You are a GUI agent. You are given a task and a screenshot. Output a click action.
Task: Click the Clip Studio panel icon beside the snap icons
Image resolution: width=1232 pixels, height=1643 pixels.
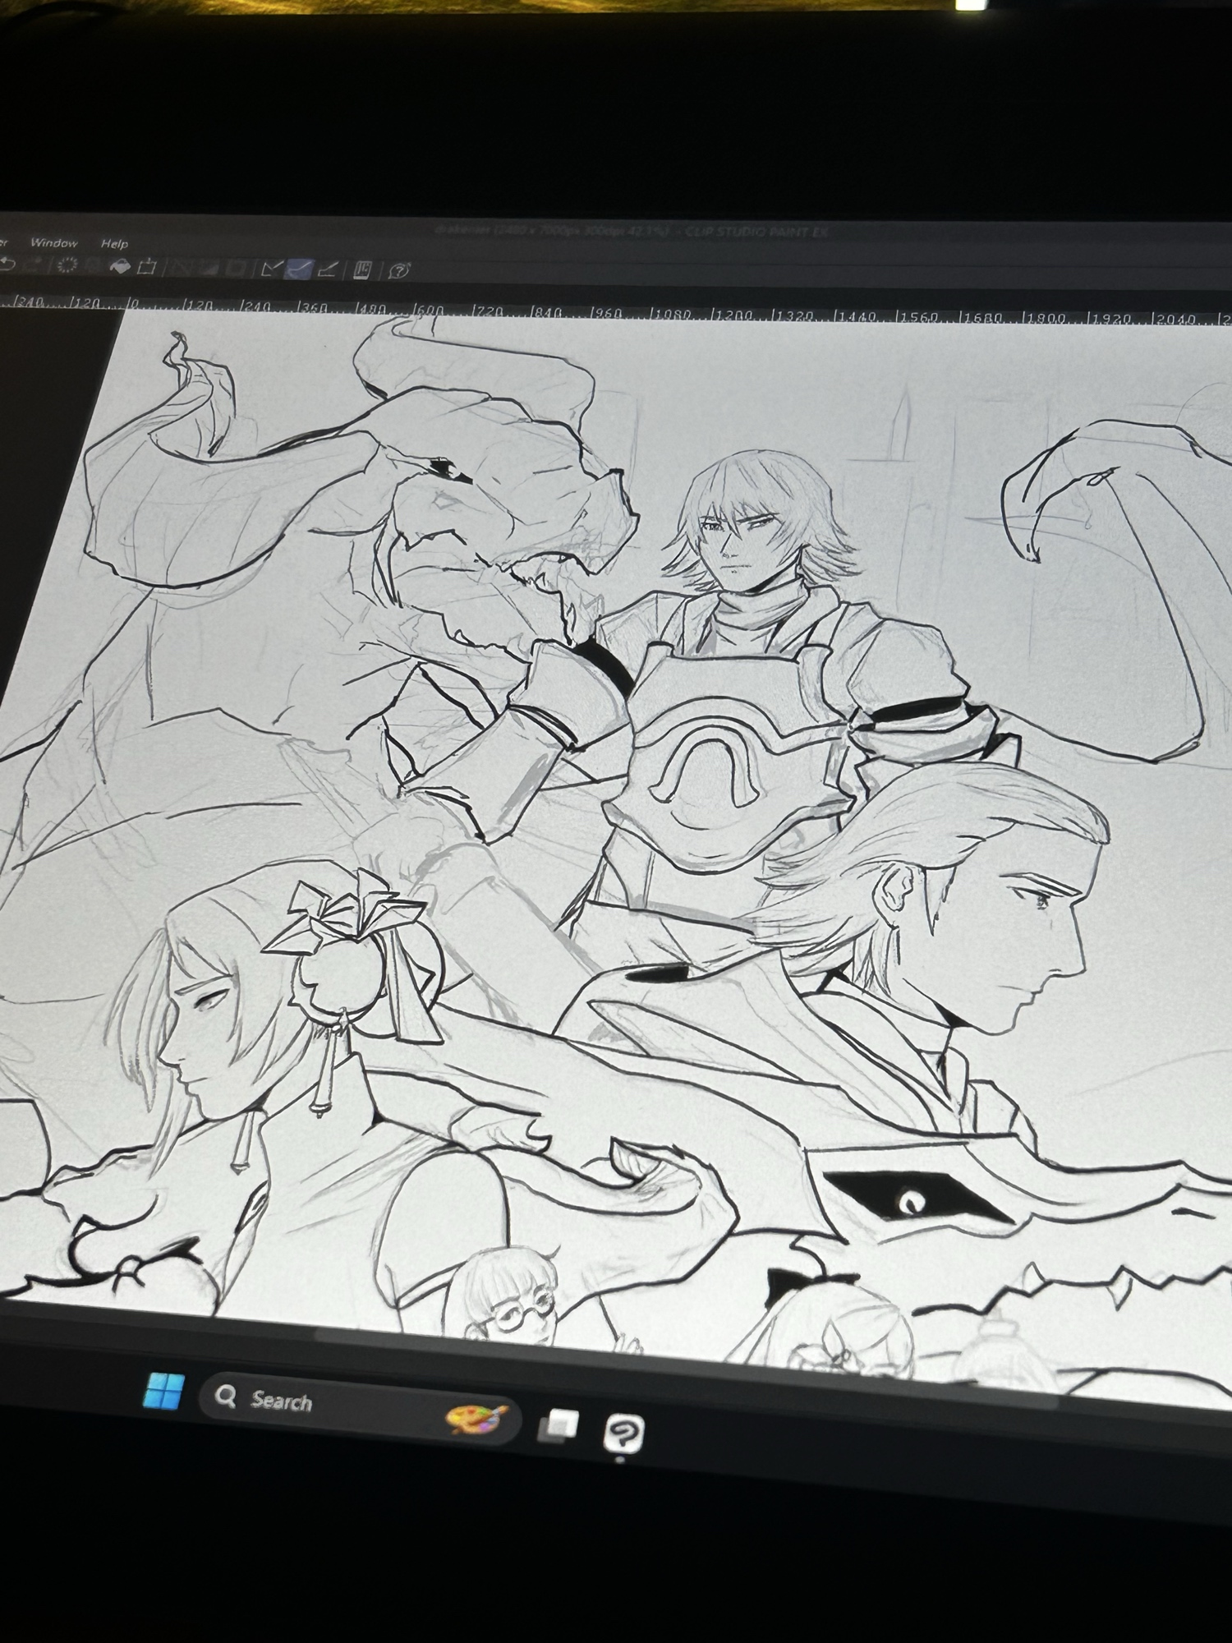[362, 270]
